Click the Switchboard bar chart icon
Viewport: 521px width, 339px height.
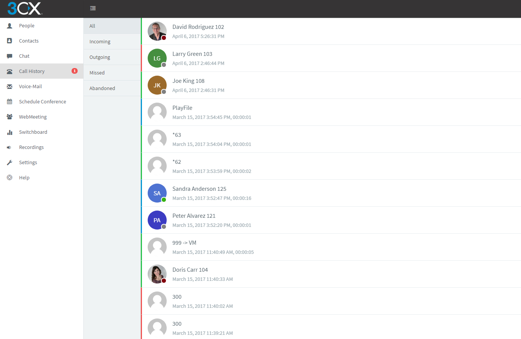pos(10,132)
